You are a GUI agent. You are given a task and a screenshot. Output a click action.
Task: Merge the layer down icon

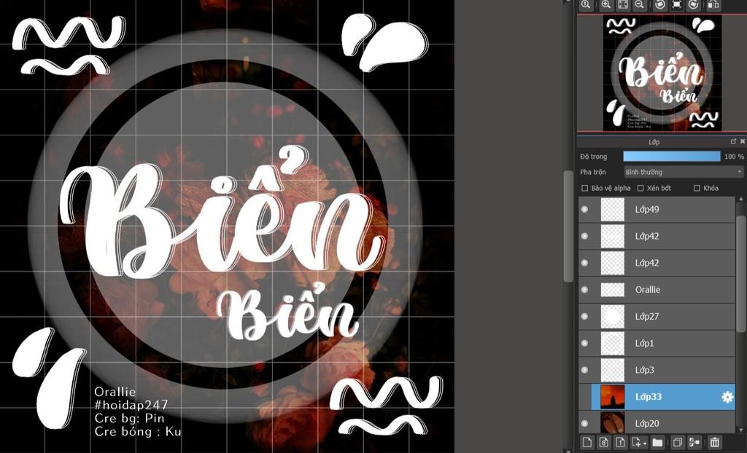point(694,442)
